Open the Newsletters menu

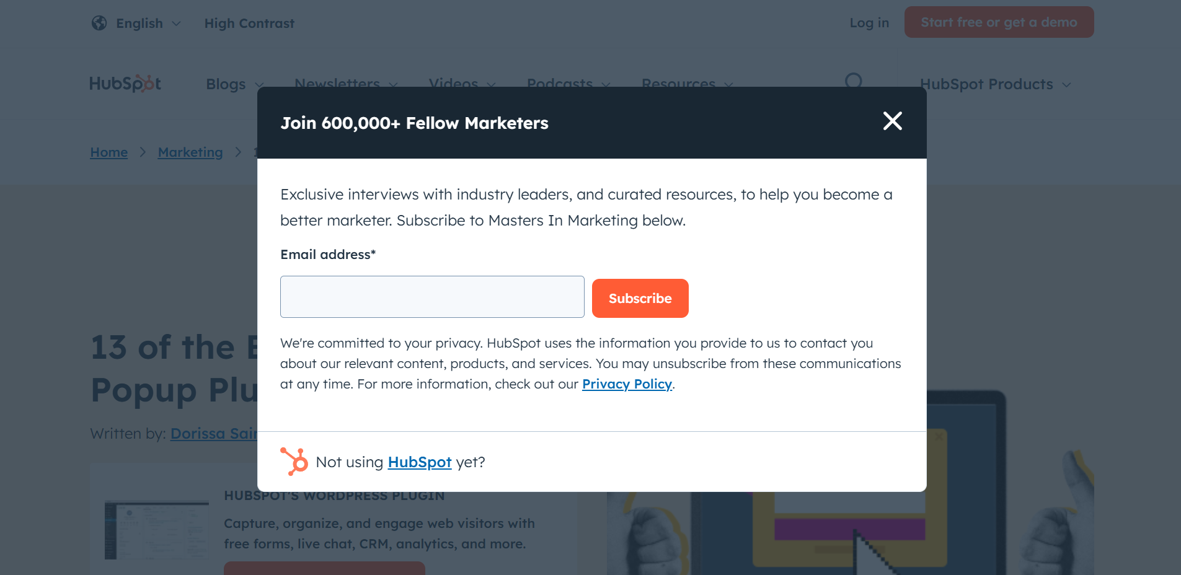[345, 83]
